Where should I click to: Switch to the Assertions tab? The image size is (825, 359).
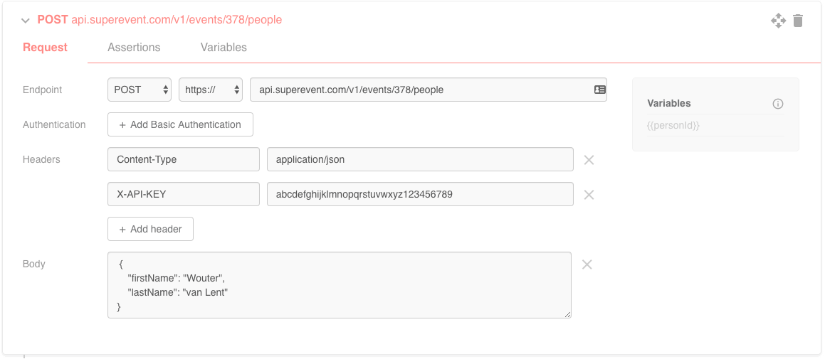[x=134, y=48]
